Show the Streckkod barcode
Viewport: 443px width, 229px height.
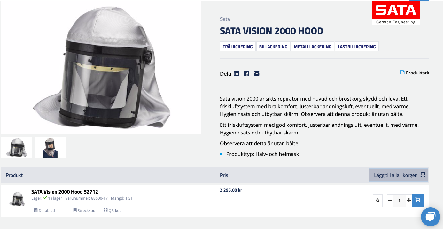coord(84,210)
